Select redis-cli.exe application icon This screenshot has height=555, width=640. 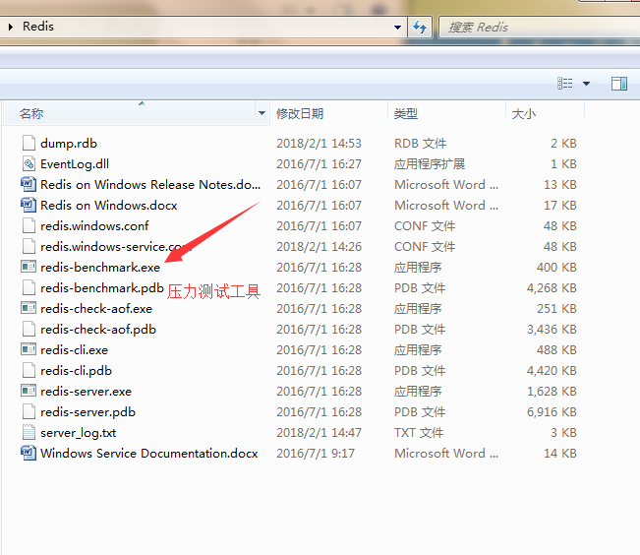coord(29,349)
